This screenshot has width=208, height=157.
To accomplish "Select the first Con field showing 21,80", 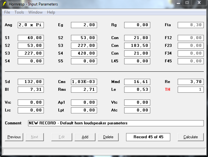I will [137, 38].
